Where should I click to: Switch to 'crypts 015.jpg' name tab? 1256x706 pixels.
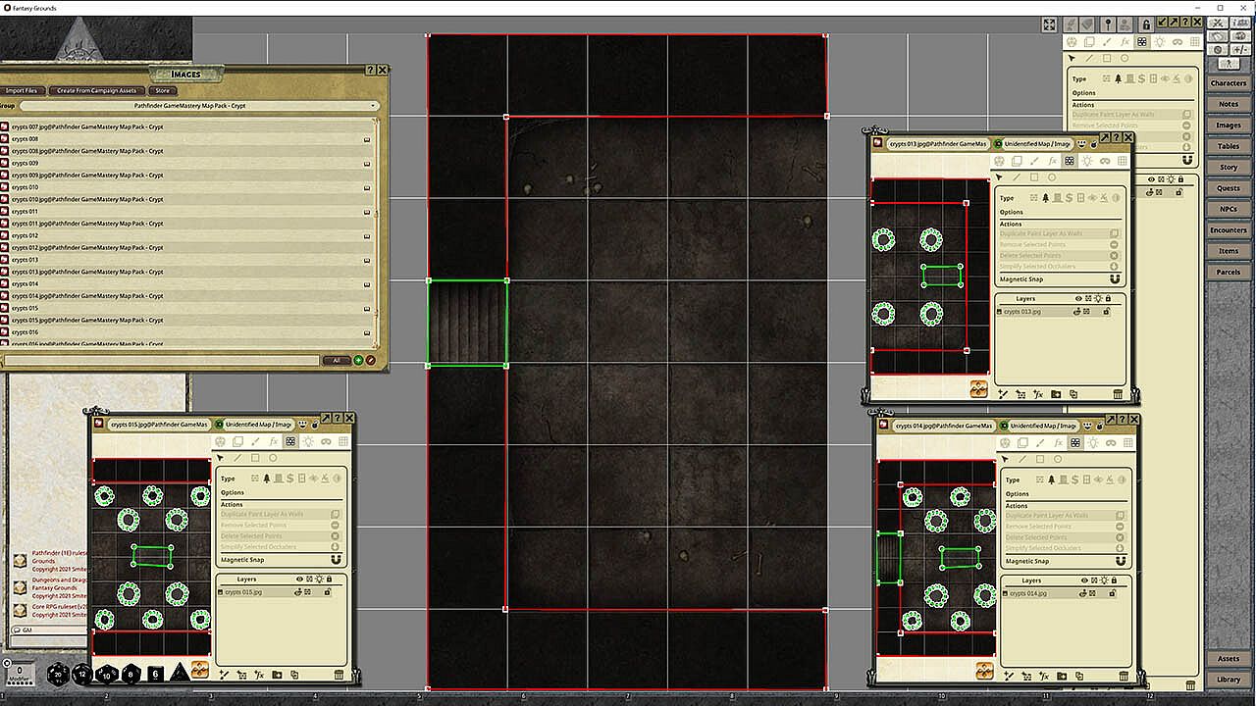click(x=158, y=425)
